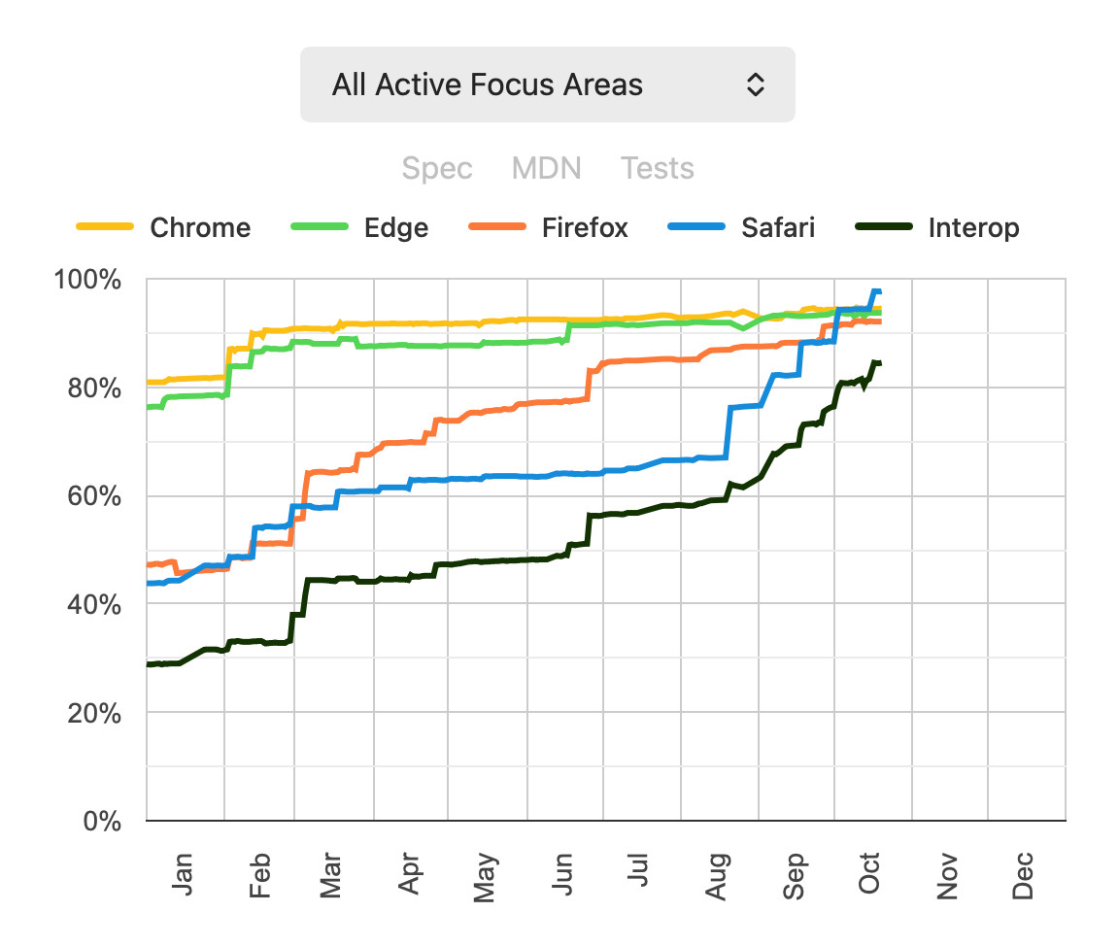
Task: Toggle the Safari series via its legend label
Action: (x=778, y=228)
